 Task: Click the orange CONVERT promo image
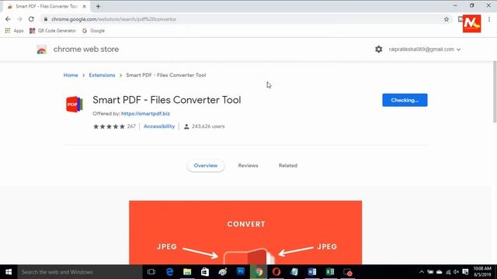pos(245,232)
